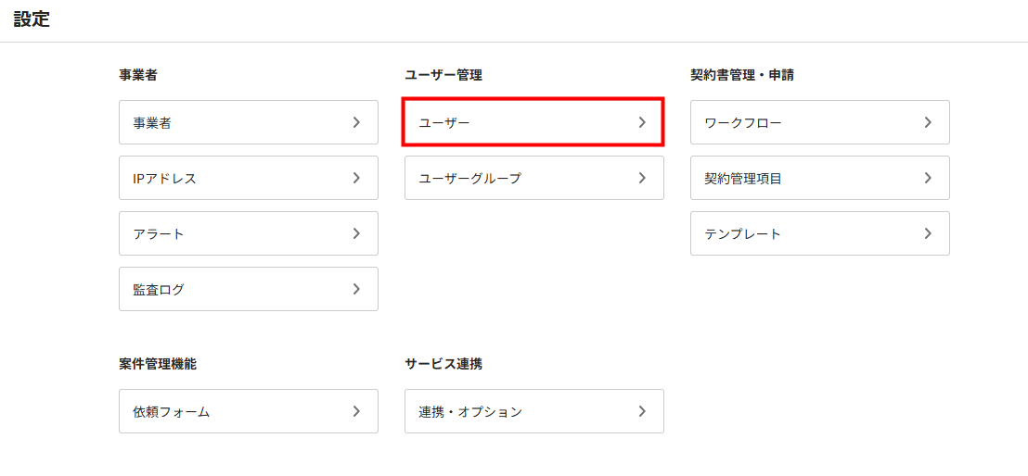Viewport: 1028px width, 476px height.
Task: Click the chevron arrow beside IPアドレス
Action: pyautogui.click(x=356, y=178)
